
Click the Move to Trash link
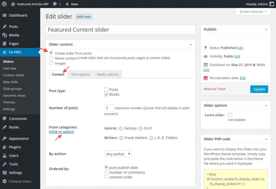[215, 89]
